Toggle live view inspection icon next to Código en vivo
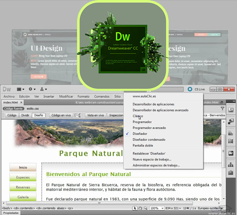 pos(77,115)
